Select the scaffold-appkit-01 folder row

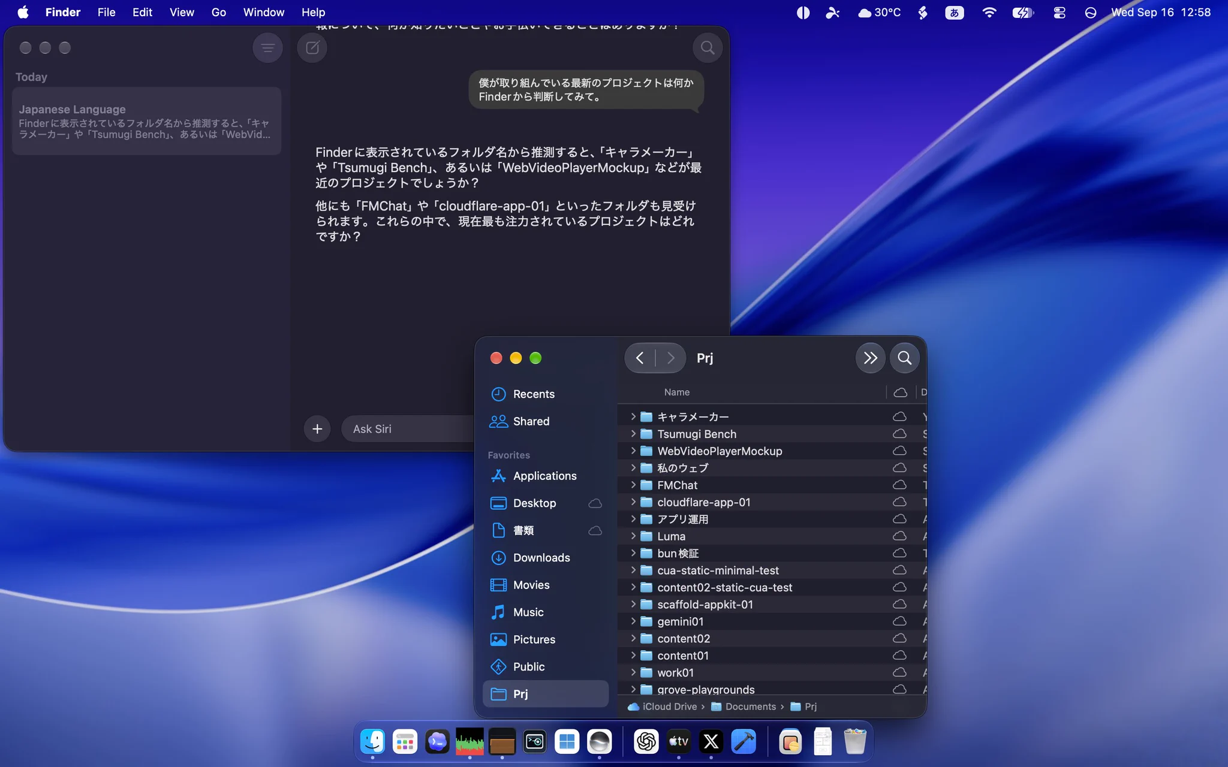click(x=772, y=605)
